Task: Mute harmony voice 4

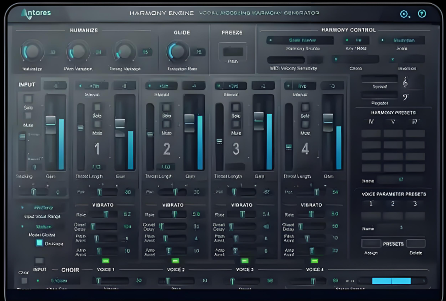Action: 305,124
